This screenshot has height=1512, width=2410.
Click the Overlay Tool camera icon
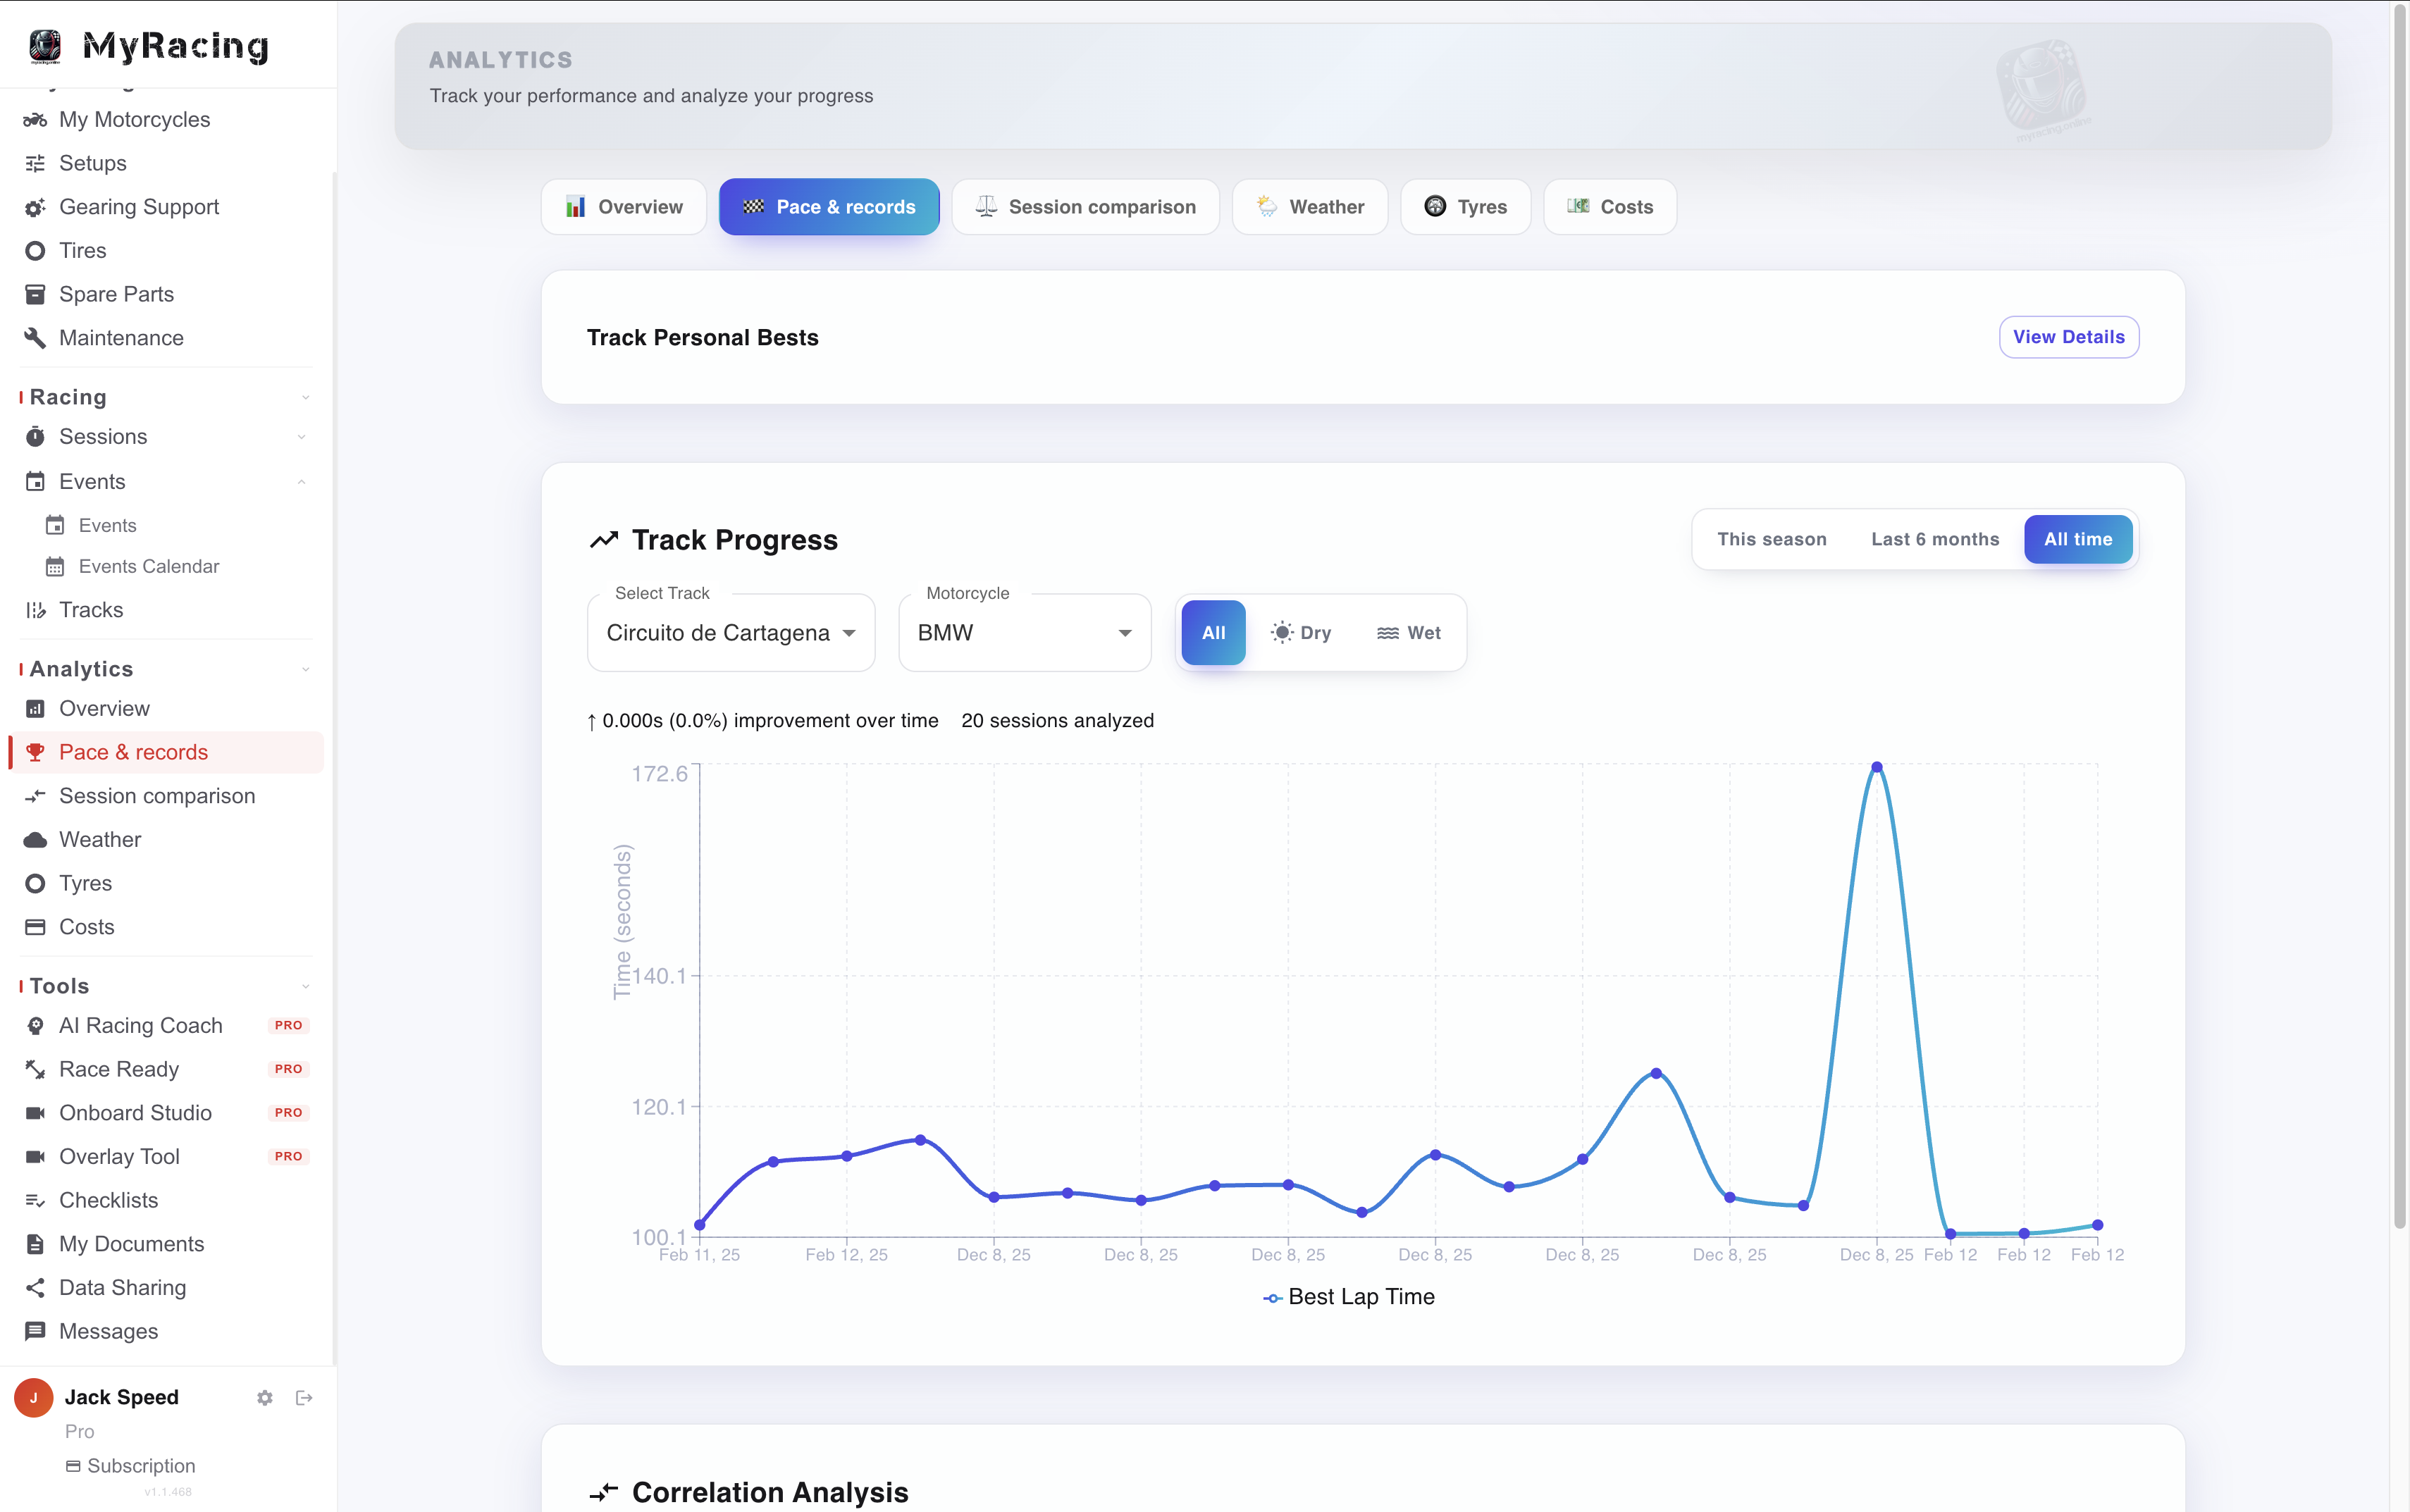(x=35, y=1157)
